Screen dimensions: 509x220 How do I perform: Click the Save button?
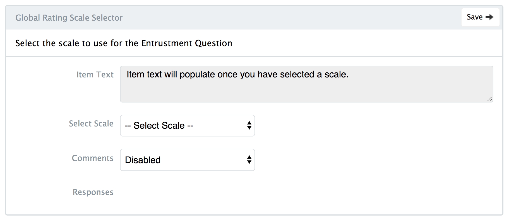480,17
